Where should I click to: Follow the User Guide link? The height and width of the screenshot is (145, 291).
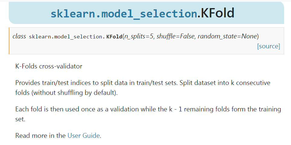[x=84, y=136]
